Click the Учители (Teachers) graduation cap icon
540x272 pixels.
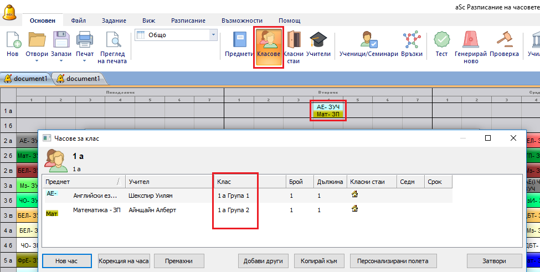318,41
